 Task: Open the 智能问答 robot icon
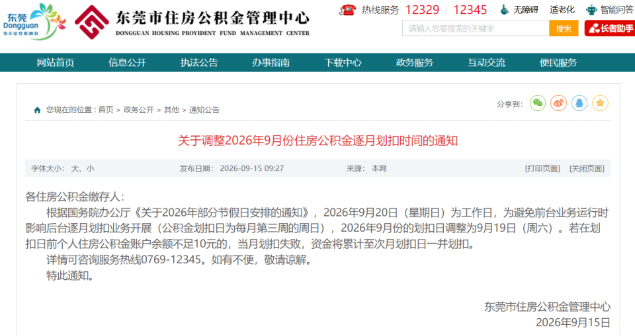[591, 10]
